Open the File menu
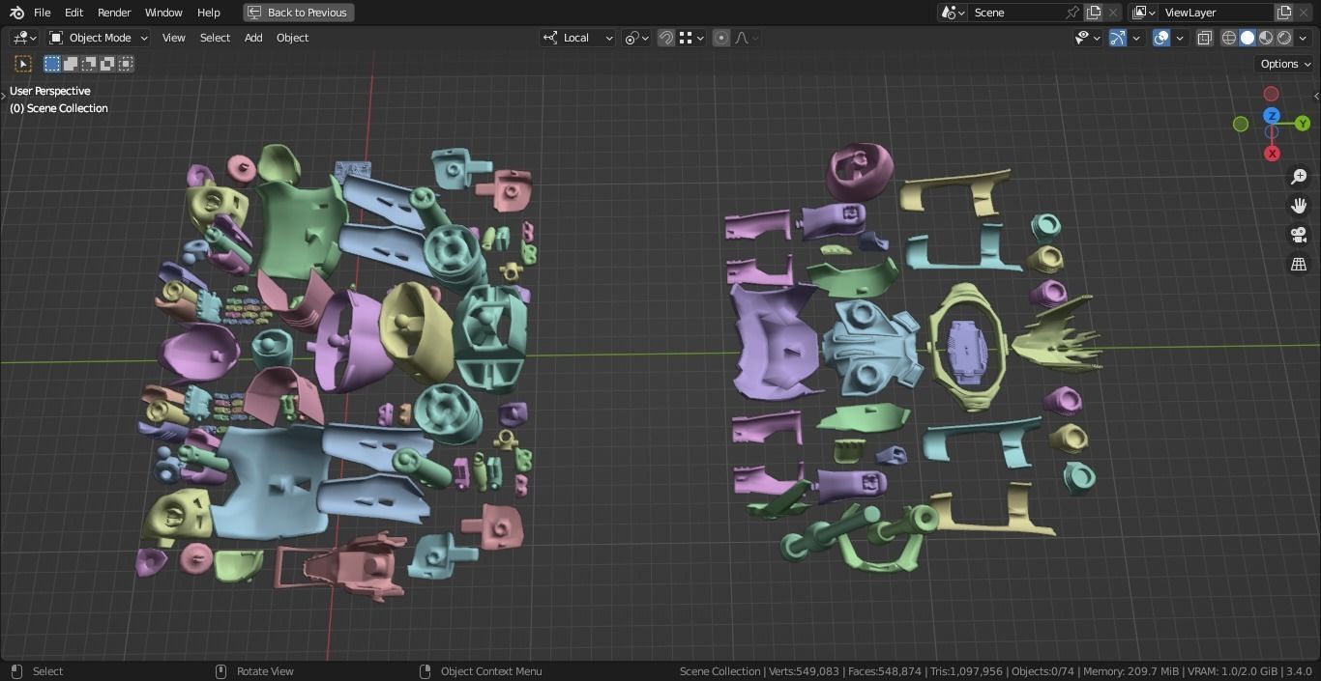Screen dimensions: 1321x681 point(43,13)
